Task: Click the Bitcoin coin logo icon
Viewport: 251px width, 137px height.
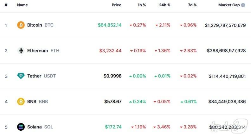Action: [21, 25]
